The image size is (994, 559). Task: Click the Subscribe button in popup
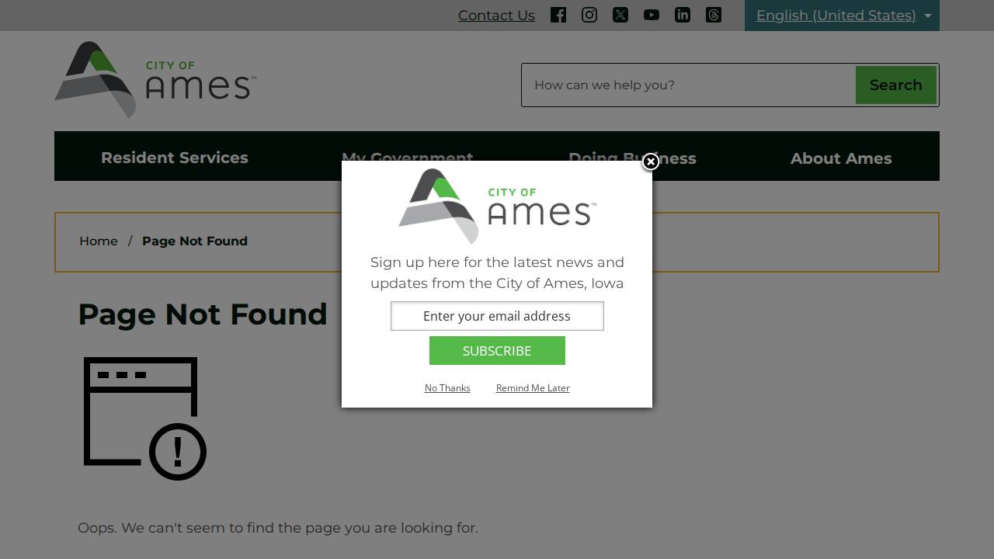click(497, 350)
